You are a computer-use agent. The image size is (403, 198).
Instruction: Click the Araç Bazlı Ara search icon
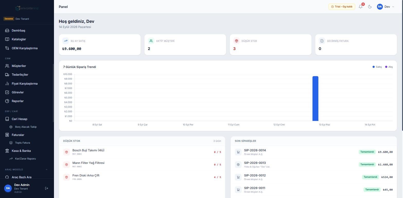tap(7, 177)
